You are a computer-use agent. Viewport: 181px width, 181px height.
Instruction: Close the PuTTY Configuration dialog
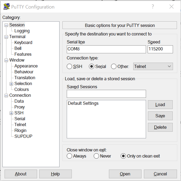(x=171, y=7)
